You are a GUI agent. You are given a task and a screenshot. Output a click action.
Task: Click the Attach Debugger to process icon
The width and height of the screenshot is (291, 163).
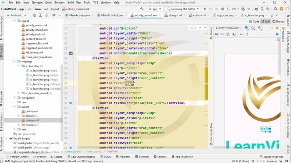click(243, 9)
